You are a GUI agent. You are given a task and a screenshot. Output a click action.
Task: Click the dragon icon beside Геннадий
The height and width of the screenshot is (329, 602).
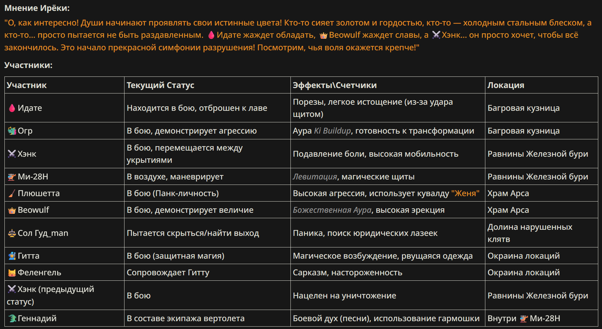pyautogui.click(x=12, y=318)
